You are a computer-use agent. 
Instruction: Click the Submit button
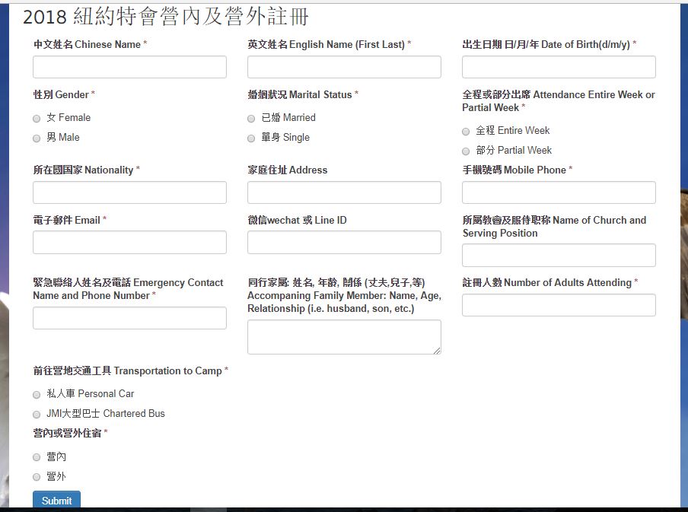point(56,501)
